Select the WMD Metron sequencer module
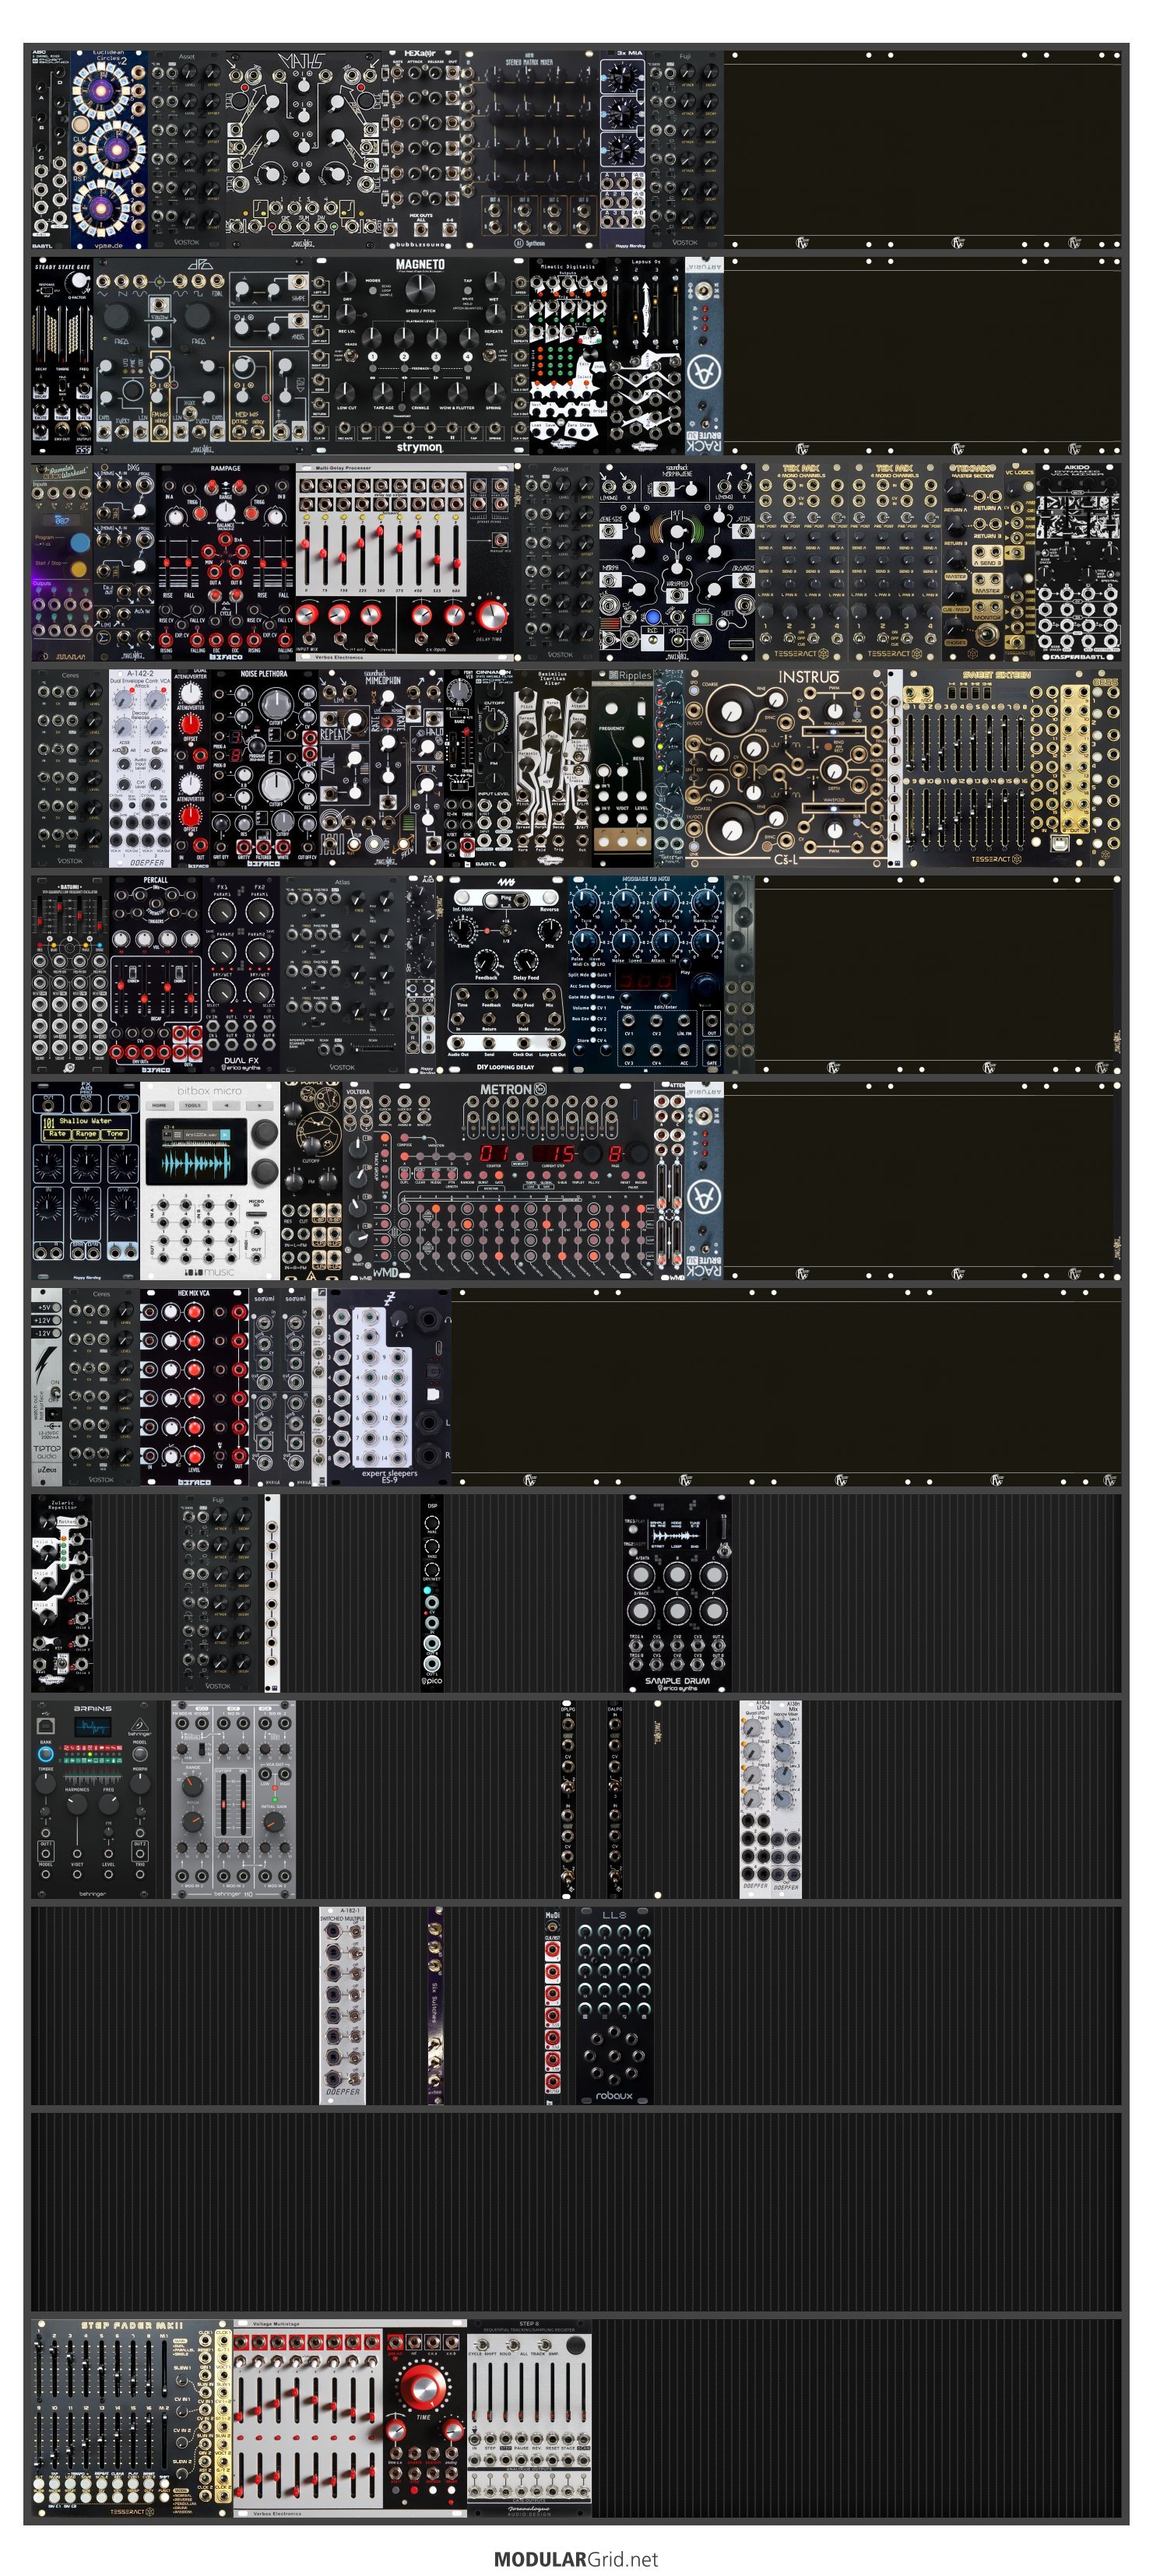 coord(513,1181)
